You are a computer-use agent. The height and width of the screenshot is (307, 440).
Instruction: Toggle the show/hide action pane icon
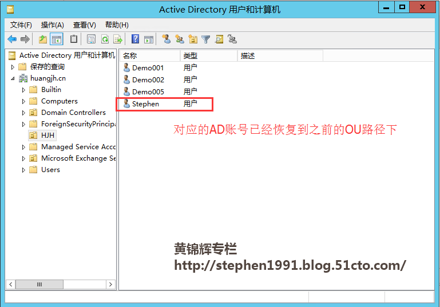(149, 39)
